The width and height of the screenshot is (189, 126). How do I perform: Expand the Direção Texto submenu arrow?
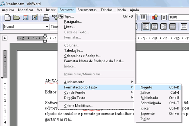click(132, 97)
